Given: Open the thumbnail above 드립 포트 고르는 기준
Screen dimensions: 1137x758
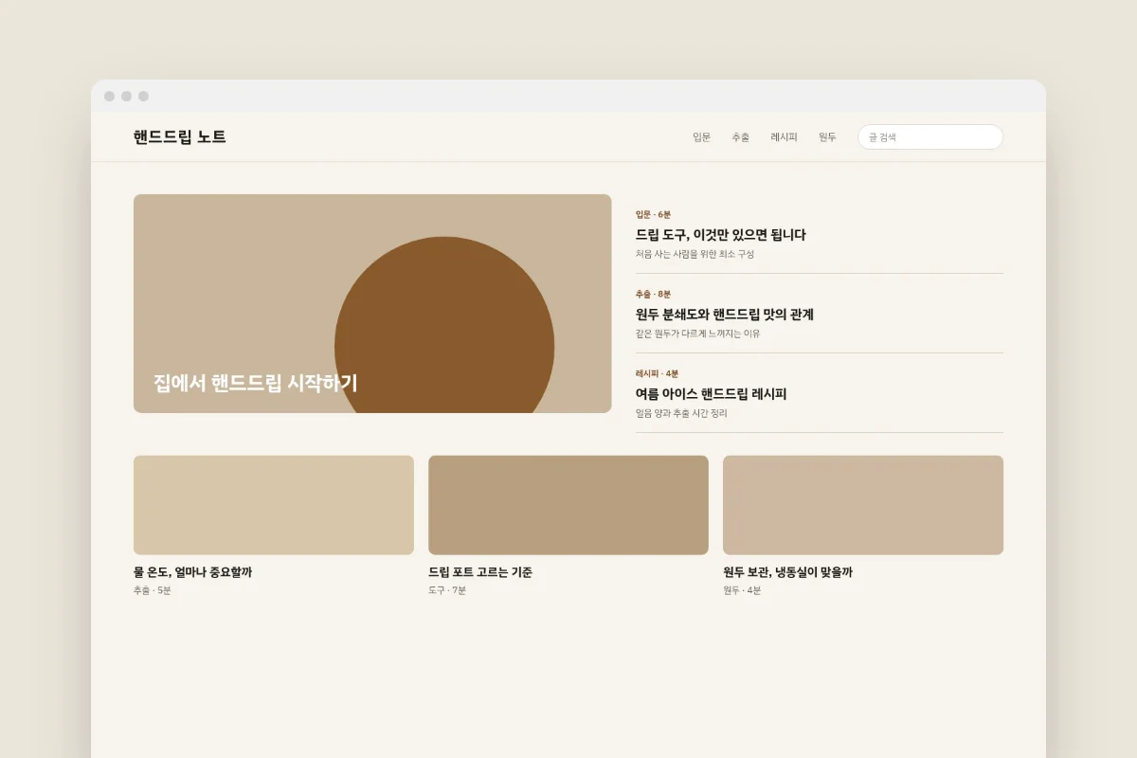Looking at the screenshot, I should 568,505.
